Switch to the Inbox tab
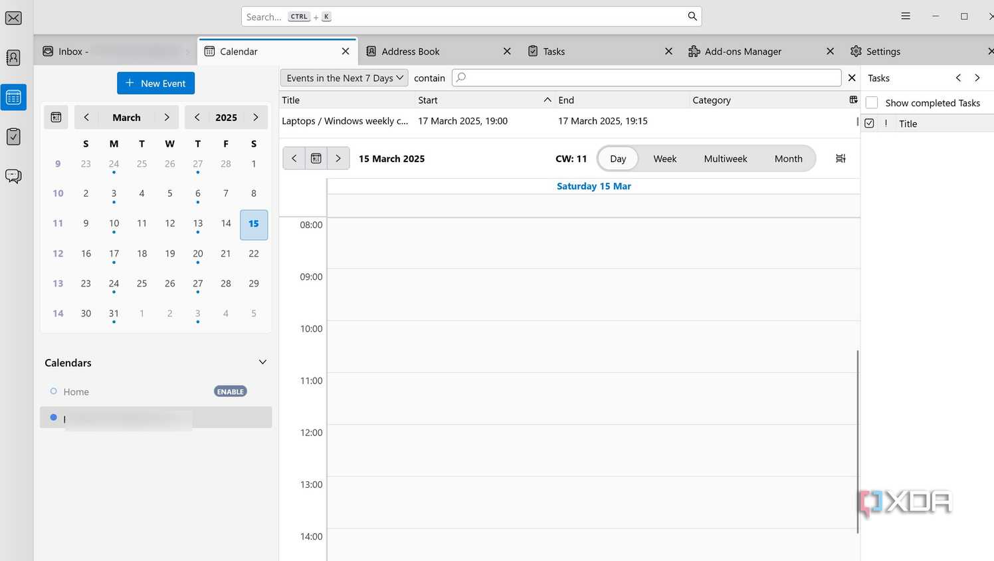 click(116, 51)
